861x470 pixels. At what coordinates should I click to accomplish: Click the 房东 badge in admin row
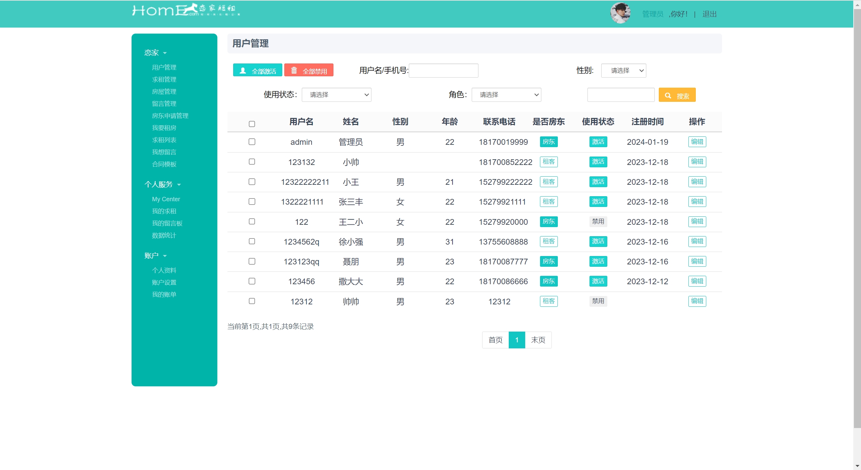point(548,142)
